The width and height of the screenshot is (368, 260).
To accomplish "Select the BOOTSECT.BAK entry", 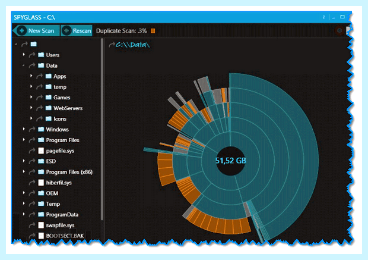I will [65, 236].
